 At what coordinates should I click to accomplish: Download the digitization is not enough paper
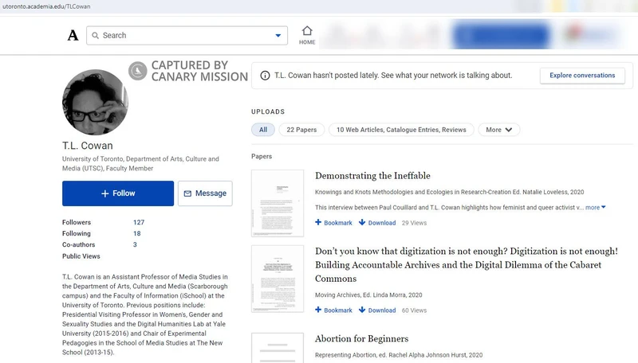click(x=377, y=310)
